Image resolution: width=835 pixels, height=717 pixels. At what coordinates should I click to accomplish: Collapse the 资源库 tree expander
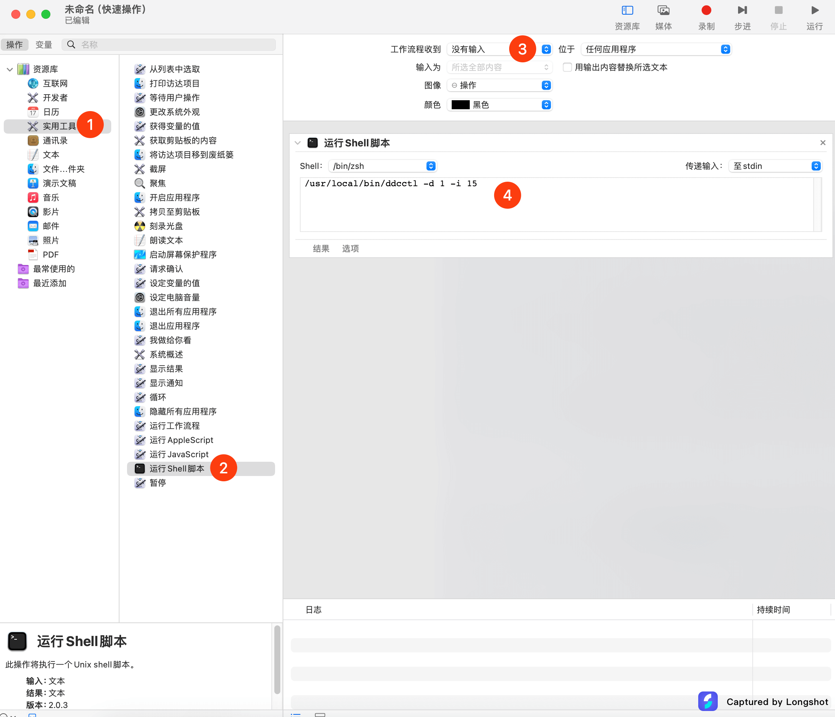point(10,69)
